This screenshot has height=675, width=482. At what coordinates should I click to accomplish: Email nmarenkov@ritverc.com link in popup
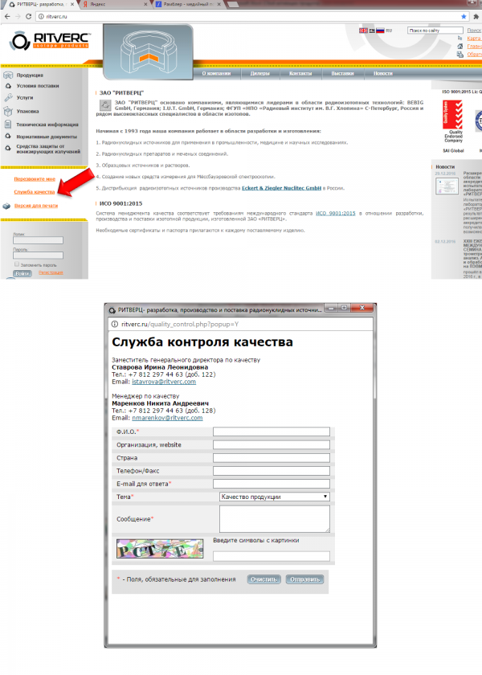tap(167, 418)
